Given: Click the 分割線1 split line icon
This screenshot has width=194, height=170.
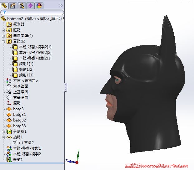Looking at the screenshot, I should click(9, 131).
